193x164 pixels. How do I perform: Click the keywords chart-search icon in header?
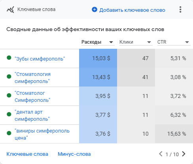[10, 9]
